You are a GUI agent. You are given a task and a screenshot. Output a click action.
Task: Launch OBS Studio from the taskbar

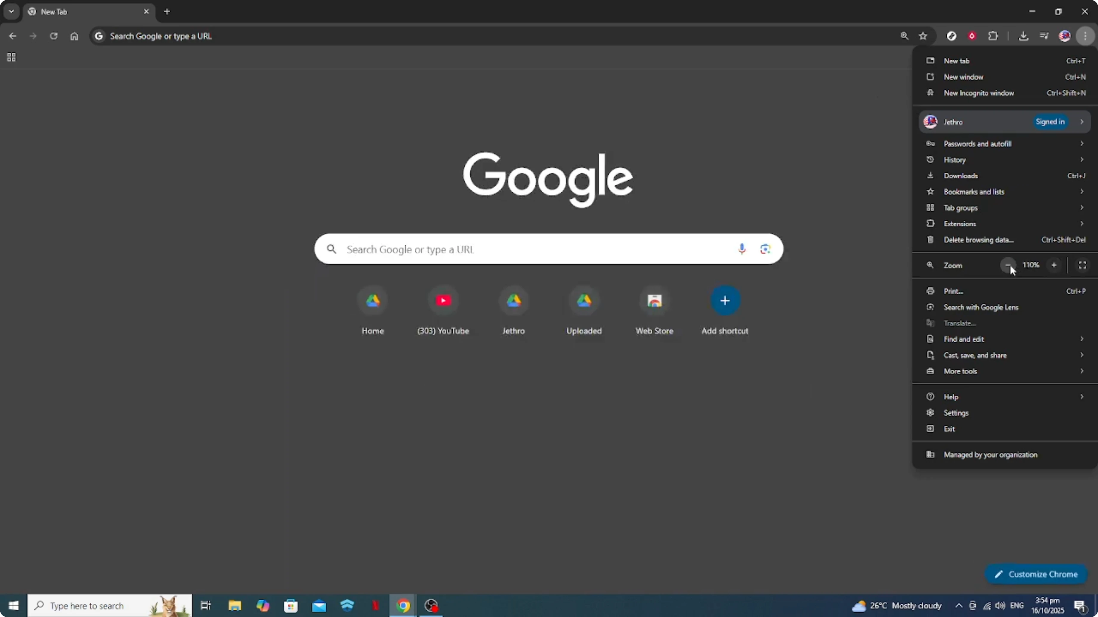(431, 605)
